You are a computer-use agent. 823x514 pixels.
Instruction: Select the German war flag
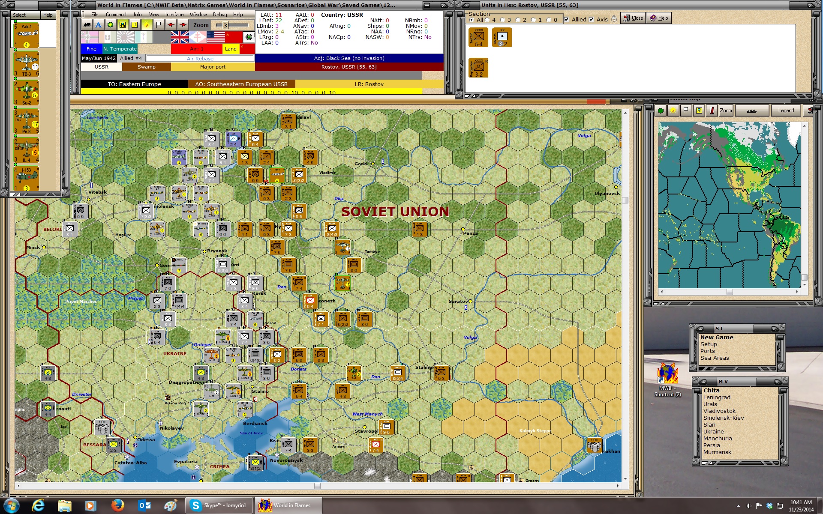pyautogui.click(x=90, y=37)
